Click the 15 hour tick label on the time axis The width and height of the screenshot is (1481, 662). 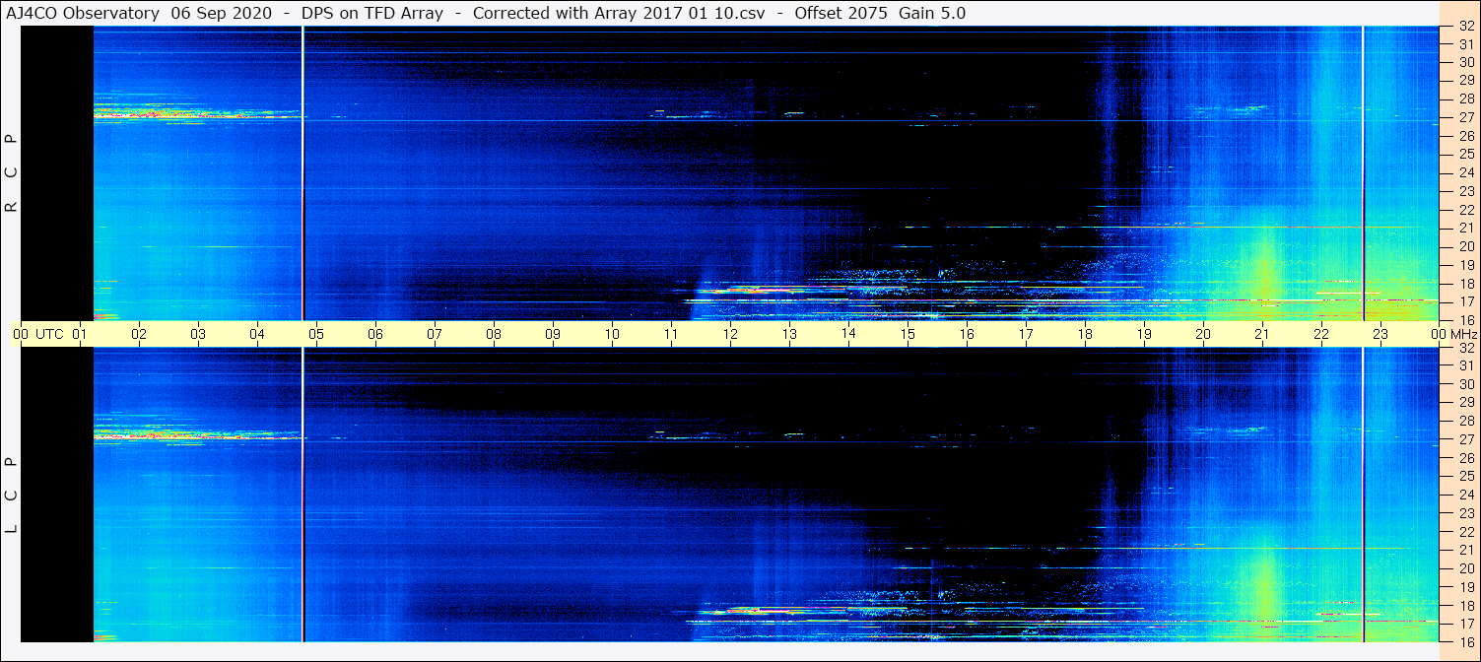pos(908,334)
